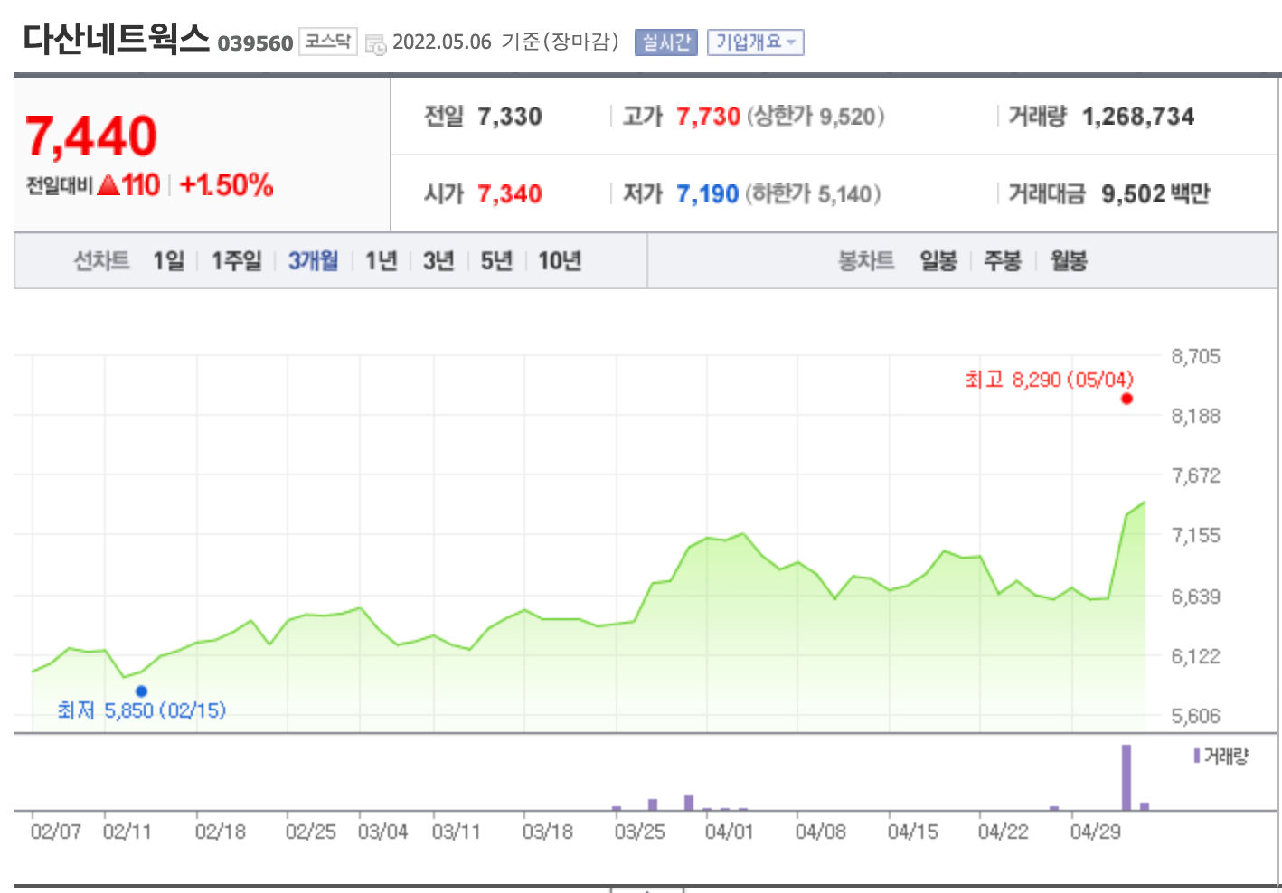Image resolution: width=1282 pixels, height=893 pixels.
Task: Click the 5,606 price axis label
Action: click(x=1196, y=716)
